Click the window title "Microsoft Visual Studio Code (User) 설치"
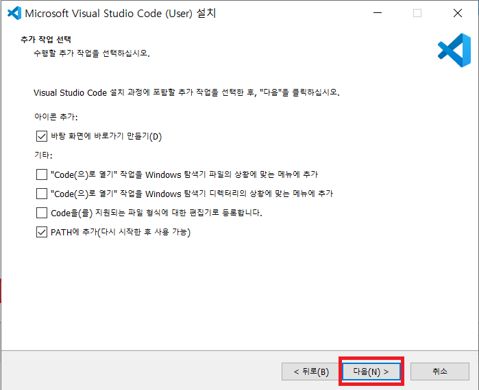Screen dimensions: 479x390 coord(121,14)
